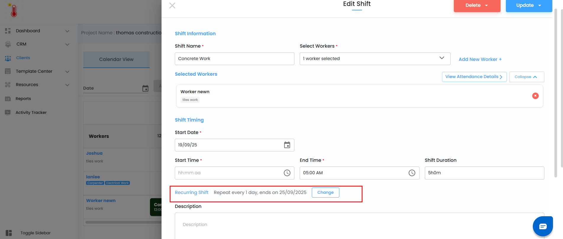Viewport: 563px width, 239px height.
Task: Open the Update button dropdown
Action: (x=540, y=5)
